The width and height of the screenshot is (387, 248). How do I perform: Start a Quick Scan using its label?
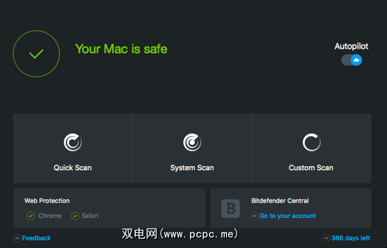(x=73, y=168)
